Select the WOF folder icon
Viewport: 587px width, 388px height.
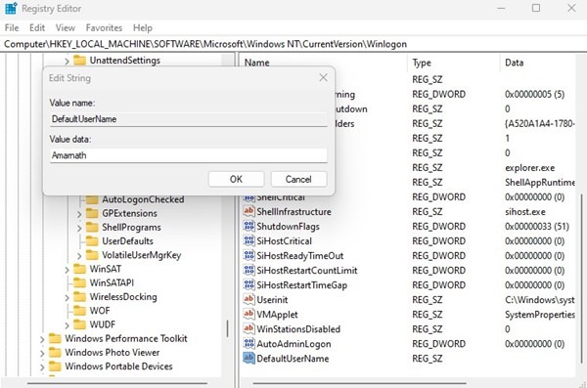pos(79,311)
